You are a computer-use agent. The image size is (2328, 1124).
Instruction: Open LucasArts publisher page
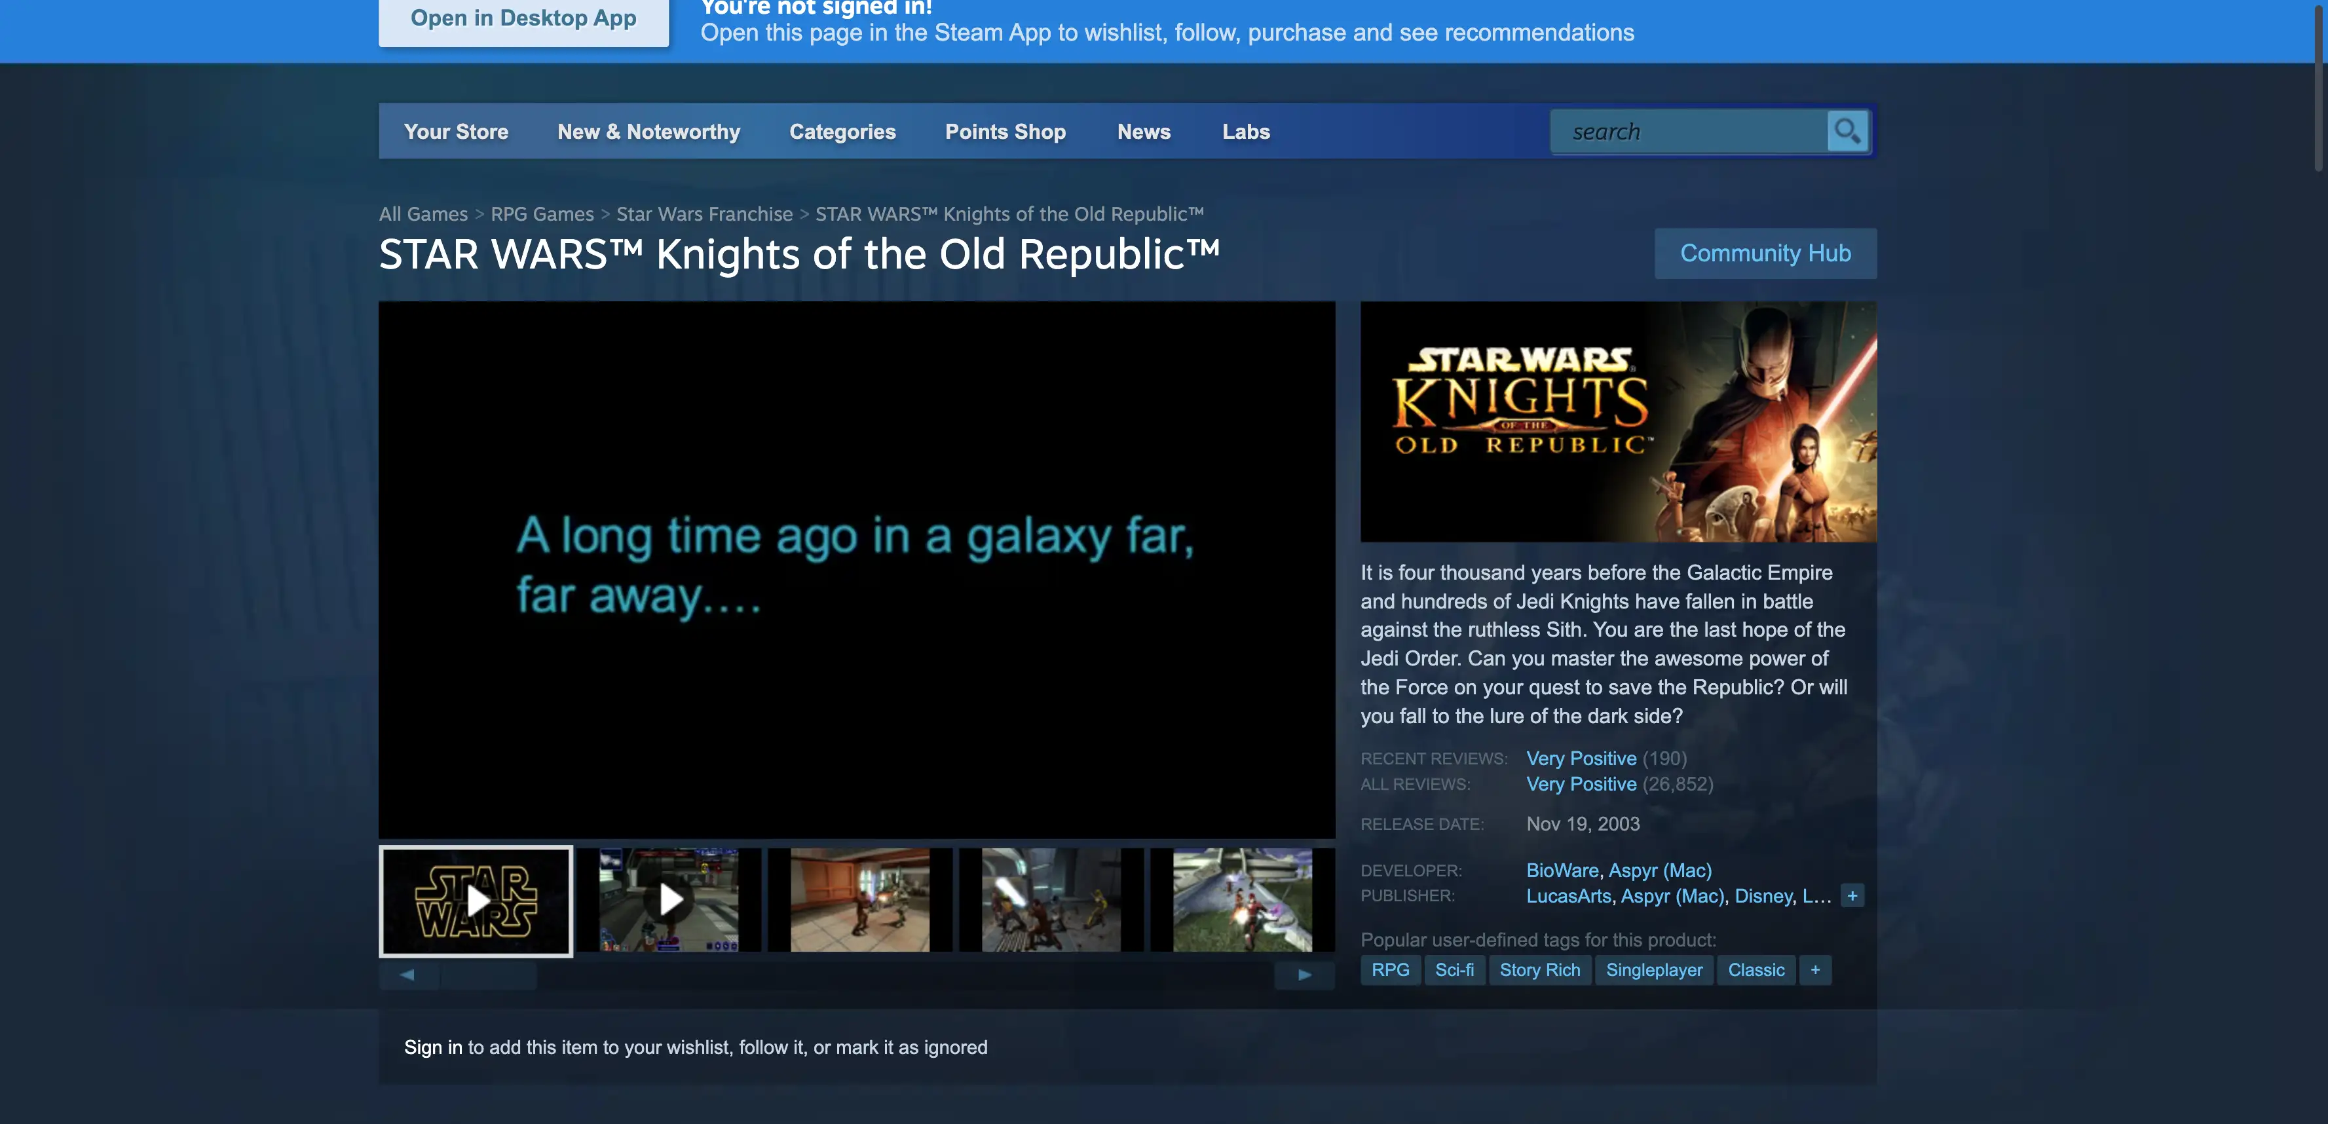(1568, 895)
